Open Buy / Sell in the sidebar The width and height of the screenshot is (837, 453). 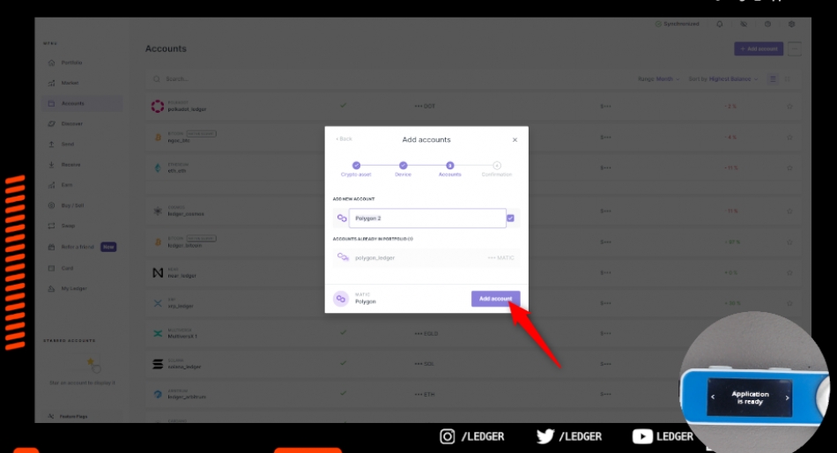[x=72, y=205]
